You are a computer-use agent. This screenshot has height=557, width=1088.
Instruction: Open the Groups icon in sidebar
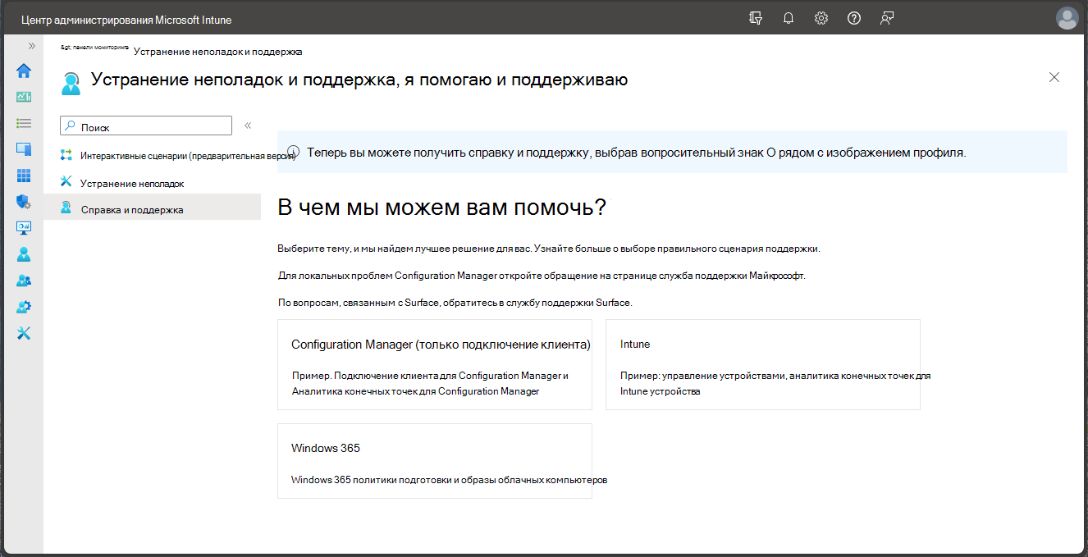(x=24, y=281)
